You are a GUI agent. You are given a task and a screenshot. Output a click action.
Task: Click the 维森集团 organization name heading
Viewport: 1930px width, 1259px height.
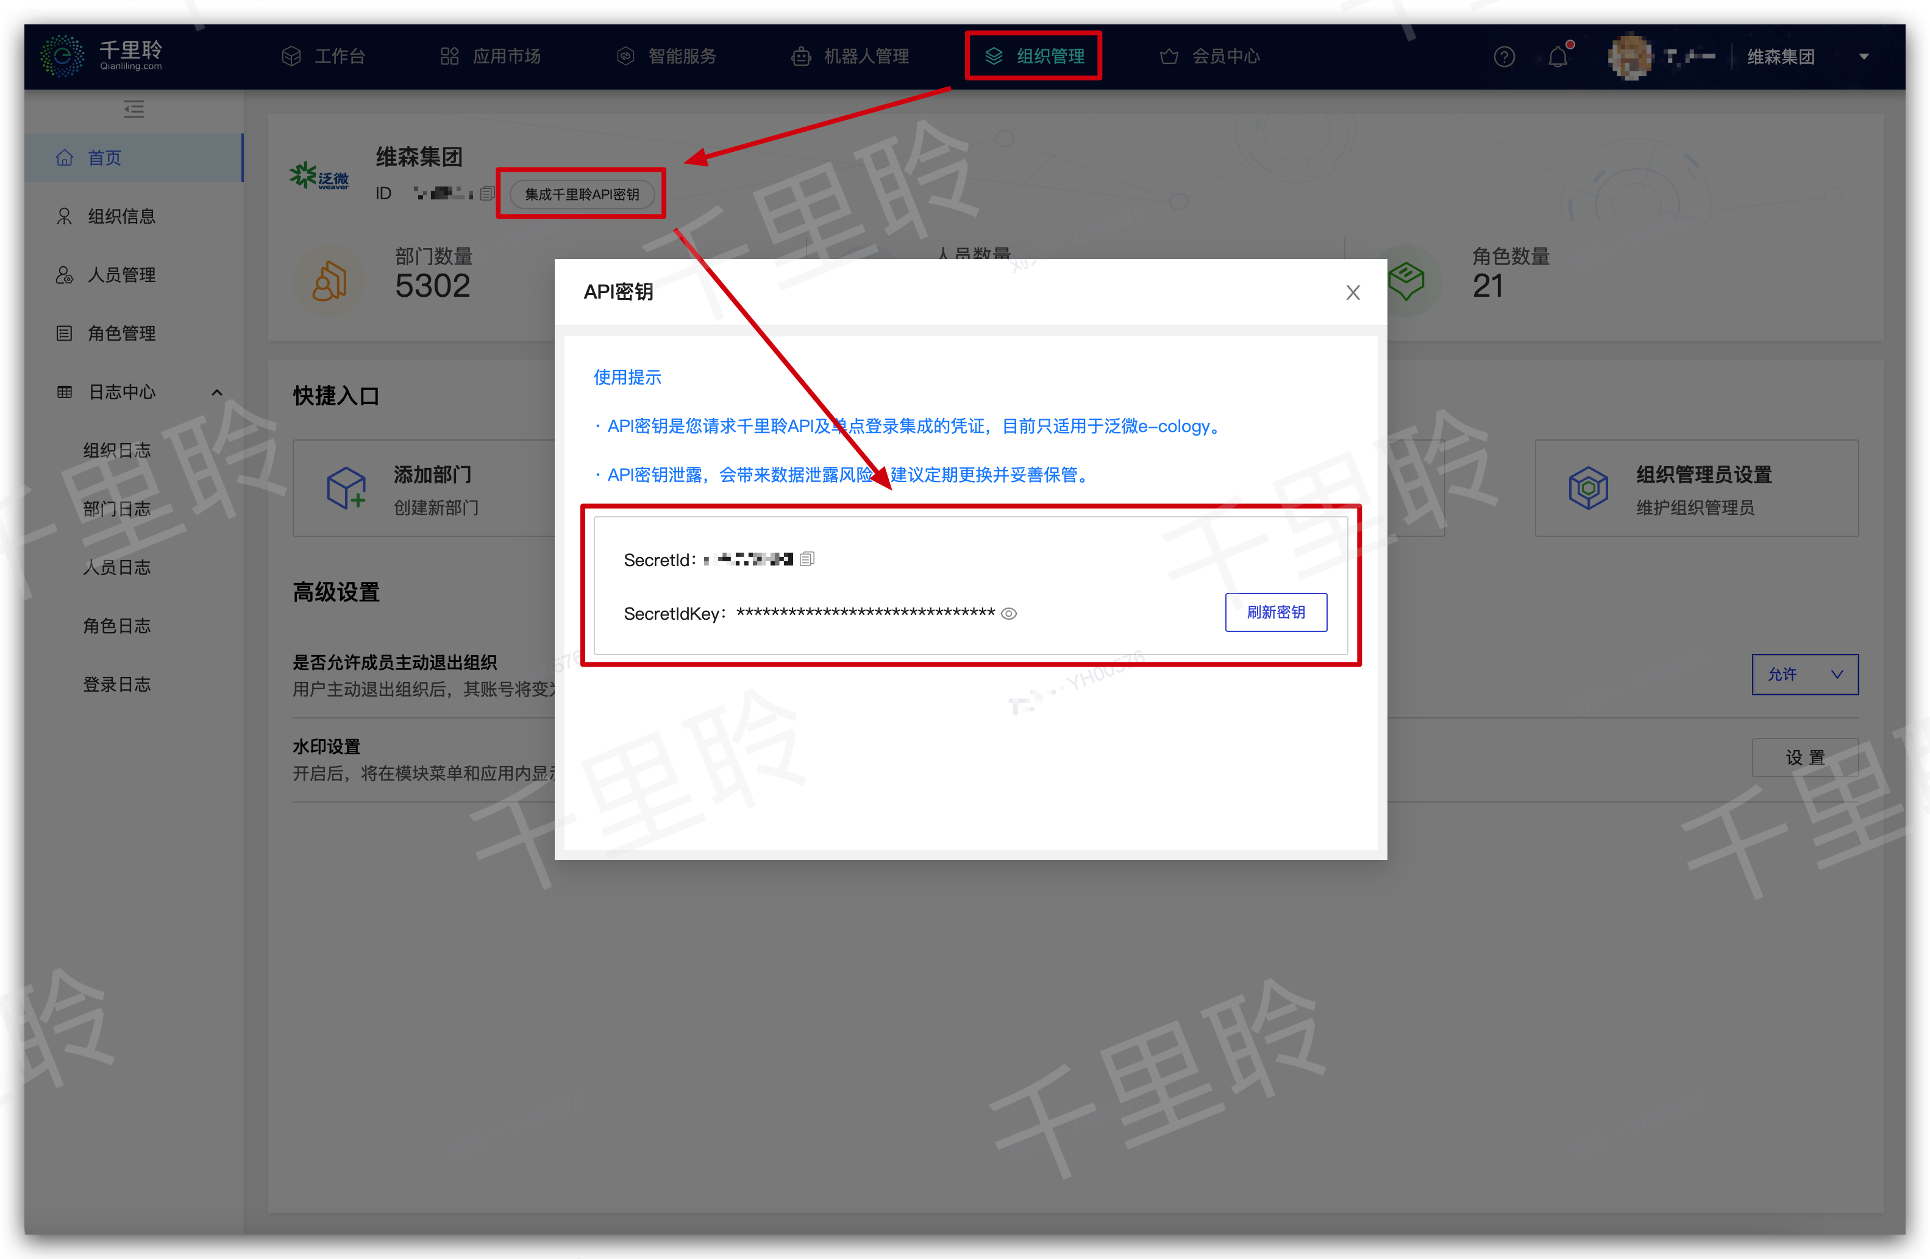click(418, 157)
